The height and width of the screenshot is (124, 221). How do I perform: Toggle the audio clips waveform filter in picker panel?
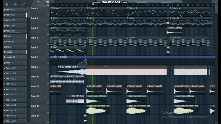click(15, 4)
